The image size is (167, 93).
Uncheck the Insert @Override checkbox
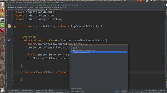tap(72, 91)
